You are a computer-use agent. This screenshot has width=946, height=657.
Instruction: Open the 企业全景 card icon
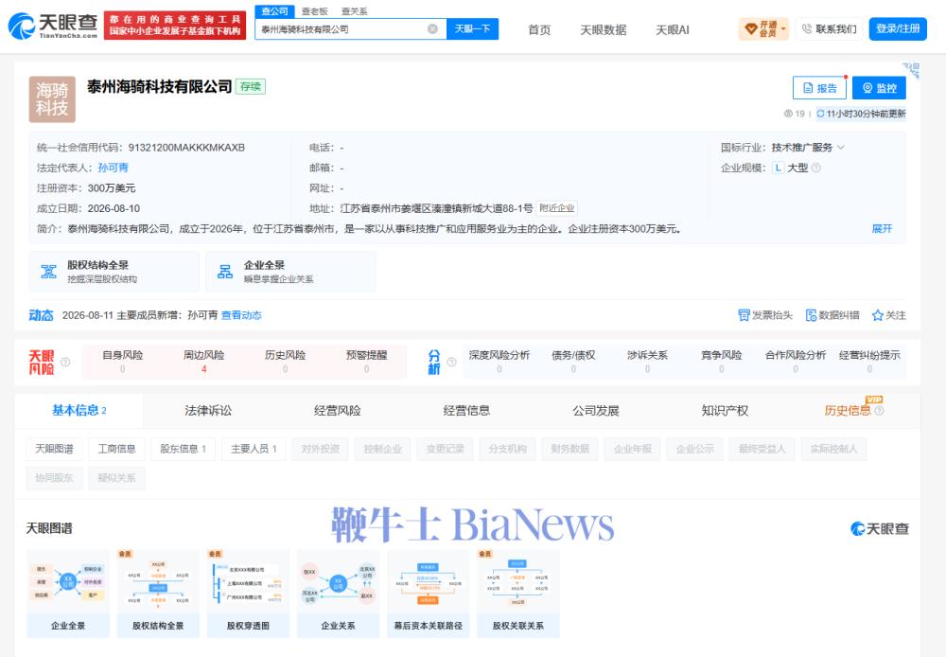(225, 272)
